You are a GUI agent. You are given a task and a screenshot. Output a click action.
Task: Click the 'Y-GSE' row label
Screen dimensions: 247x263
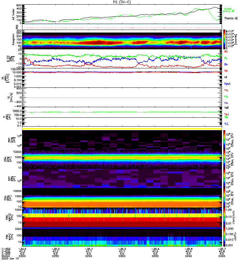6,251
